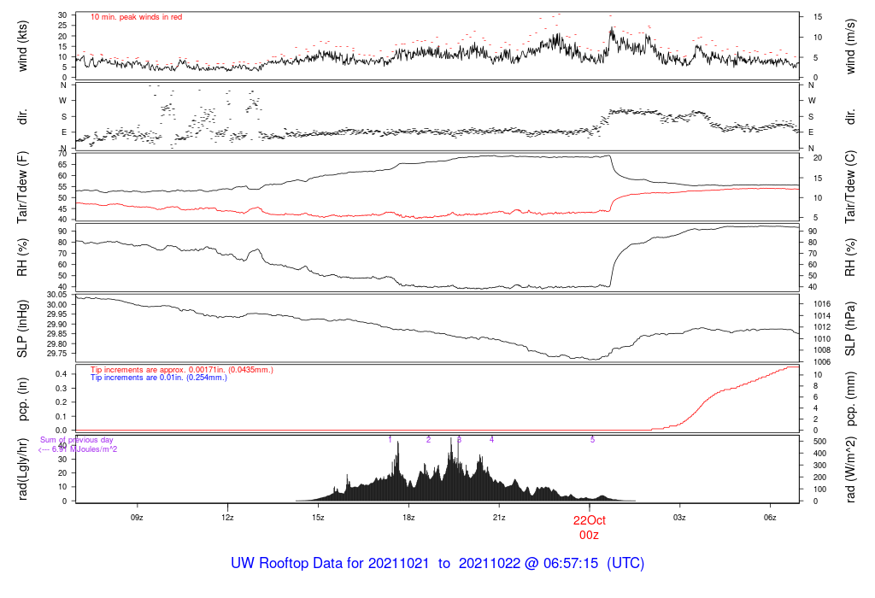Image resolution: width=875 pixels, height=598 pixels.
Task: Click the '12z' time axis label
Action: pyautogui.click(x=227, y=518)
